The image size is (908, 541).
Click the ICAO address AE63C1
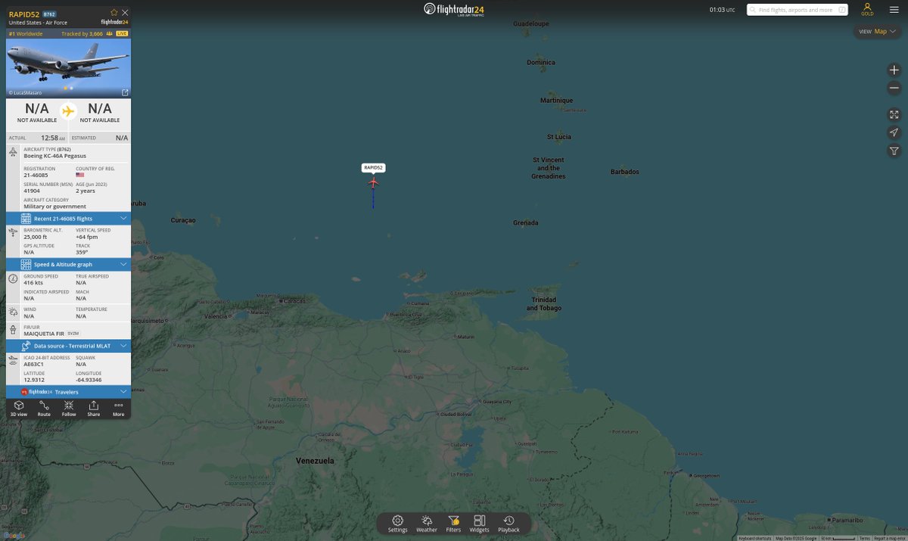click(35, 364)
